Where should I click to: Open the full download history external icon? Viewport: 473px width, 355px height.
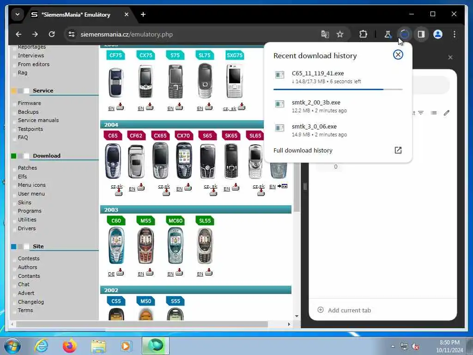[398, 150]
